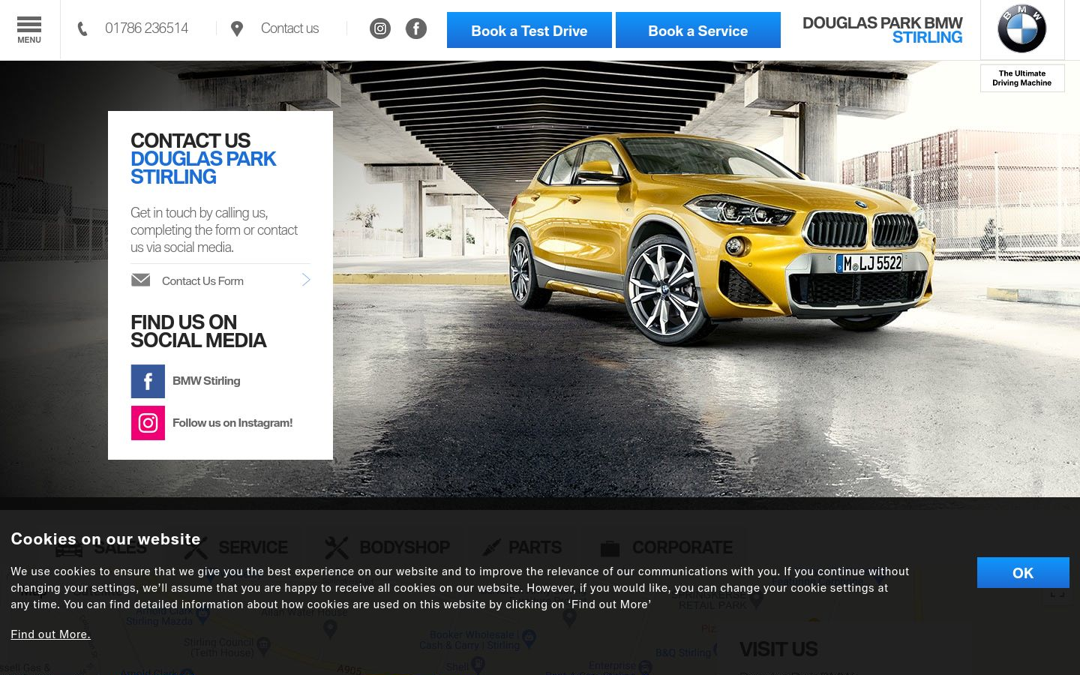This screenshot has height=675, width=1080.
Task: Click the phone icon beside 01786 236514
Action: (x=82, y=28)
